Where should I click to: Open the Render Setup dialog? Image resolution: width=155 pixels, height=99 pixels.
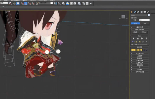tap(83, 3)
